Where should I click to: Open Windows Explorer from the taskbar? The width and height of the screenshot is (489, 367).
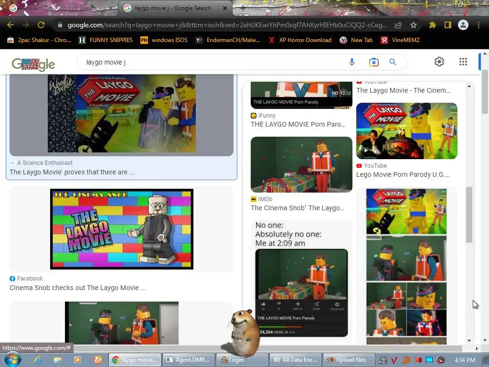[58, 360]
